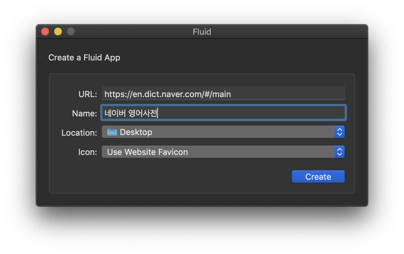Click the "Name:" label
The image size is (404, 254).
pos(84,113)
